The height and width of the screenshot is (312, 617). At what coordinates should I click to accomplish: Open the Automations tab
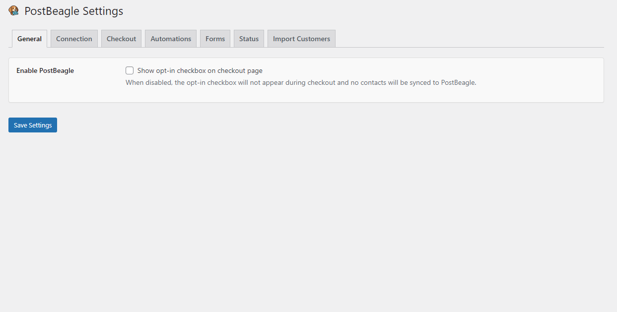pos(171,39)
